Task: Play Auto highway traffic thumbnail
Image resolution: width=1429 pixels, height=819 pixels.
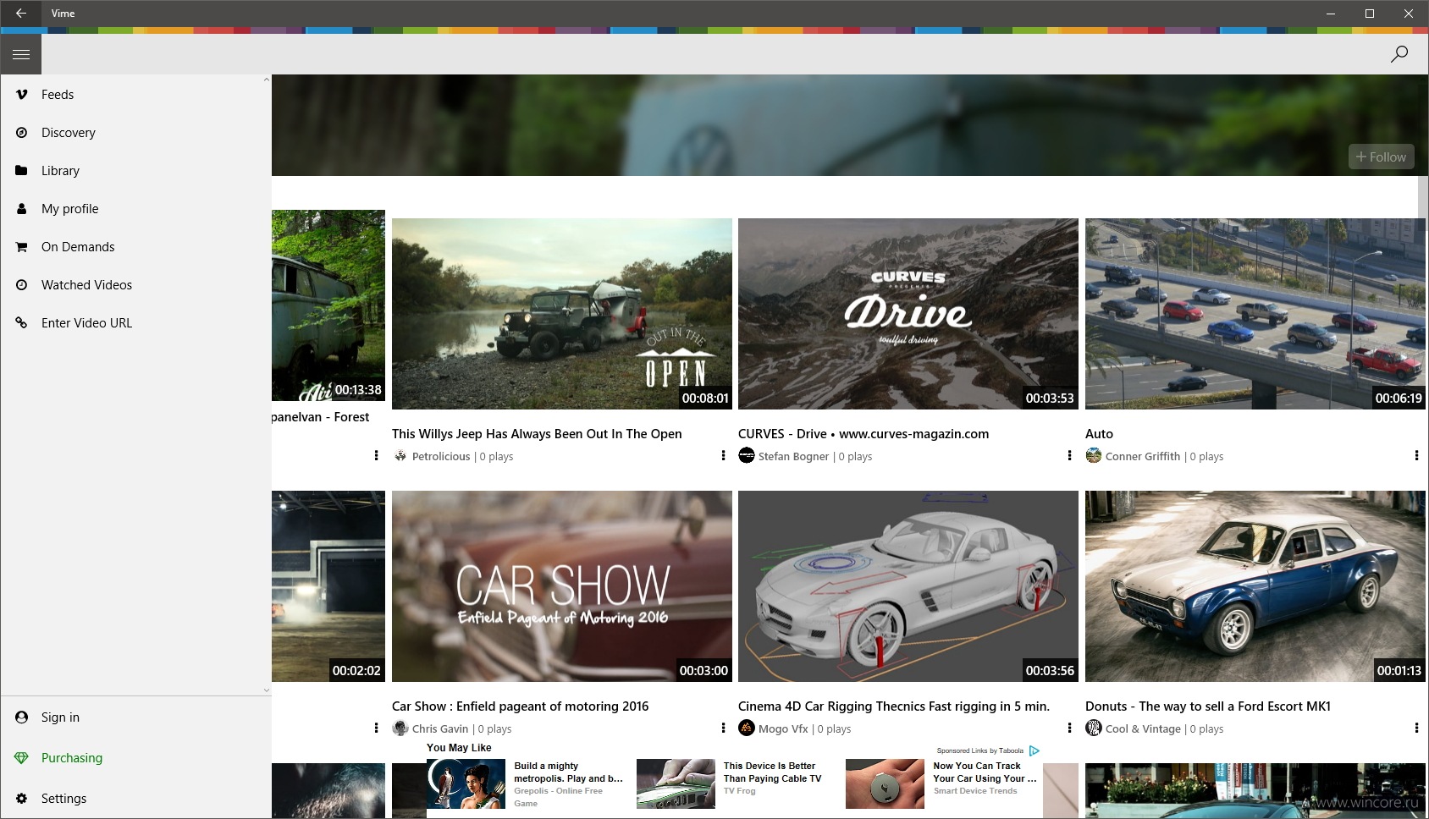Action: coord(1255,314)
